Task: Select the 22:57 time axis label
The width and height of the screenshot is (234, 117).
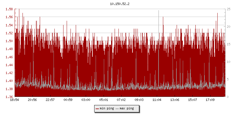Action: (x=50, y=100)
